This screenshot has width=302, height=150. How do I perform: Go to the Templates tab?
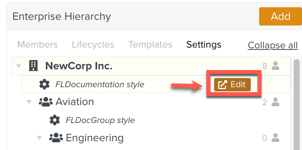(x=150, y=45)
